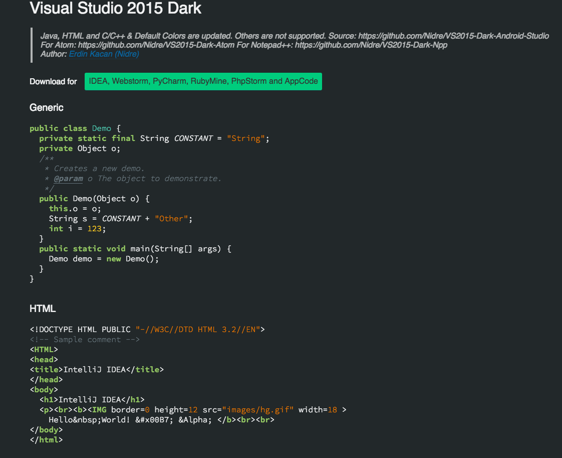
Task: Click the "images/hg.gif" src value
Action: 257,410
